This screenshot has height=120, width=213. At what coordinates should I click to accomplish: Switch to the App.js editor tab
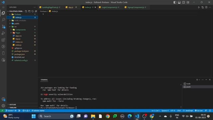[x=71, y=7]
